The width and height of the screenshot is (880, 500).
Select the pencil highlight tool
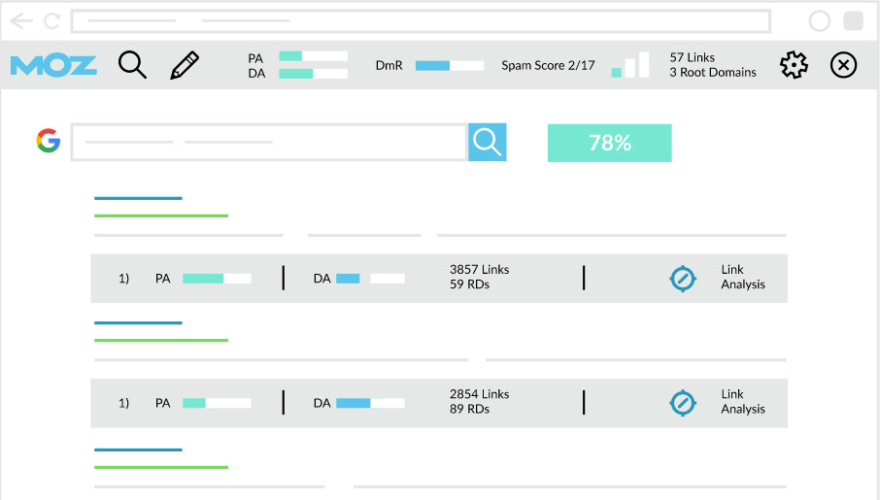(184, 65)
